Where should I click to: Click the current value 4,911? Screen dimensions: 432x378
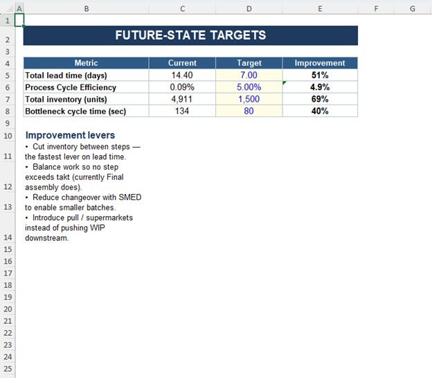click(x=182, y=99)
